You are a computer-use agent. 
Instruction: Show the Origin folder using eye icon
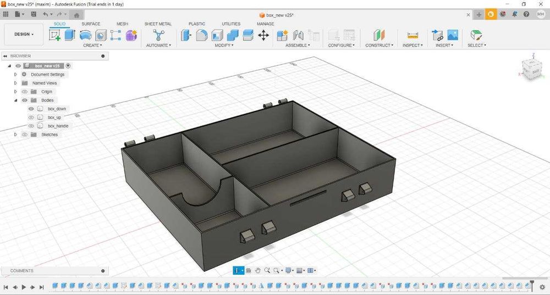click(x=25, y=92)
